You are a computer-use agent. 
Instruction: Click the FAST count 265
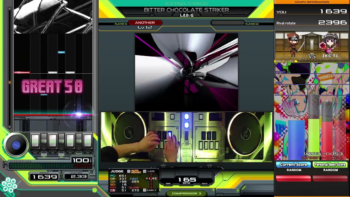click(x=135, y=182)
